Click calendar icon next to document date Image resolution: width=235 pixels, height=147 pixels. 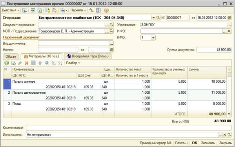(x=229, y=18)
